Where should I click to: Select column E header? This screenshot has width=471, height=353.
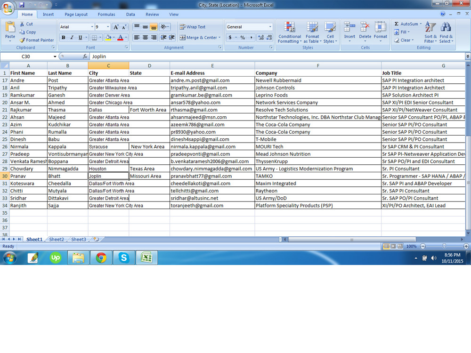(x=212, y=66)
